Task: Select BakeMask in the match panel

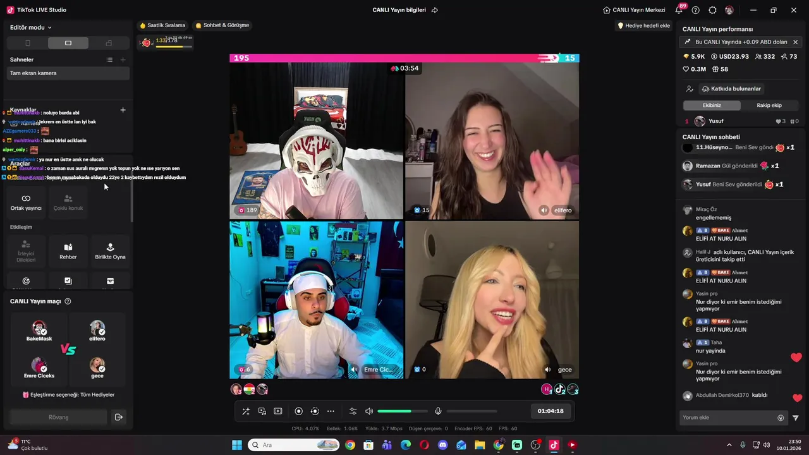Action: [x=39, y=331]
